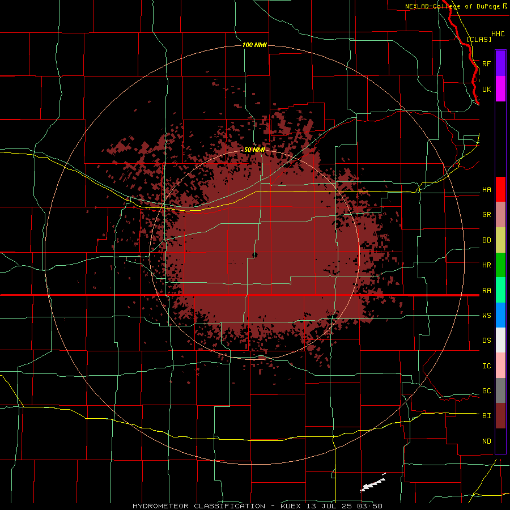Click the bright red HA legend color block
The width and height of the screenshot is (510, 510).
click(x=500, y=189)
